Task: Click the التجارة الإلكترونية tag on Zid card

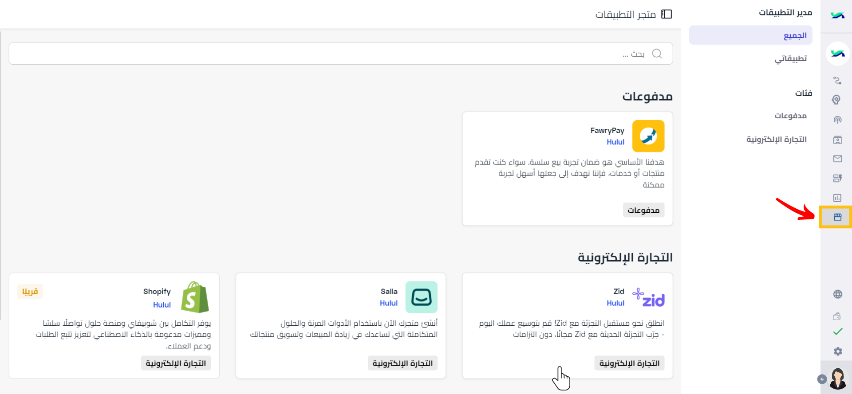Action: pos(629,363)
